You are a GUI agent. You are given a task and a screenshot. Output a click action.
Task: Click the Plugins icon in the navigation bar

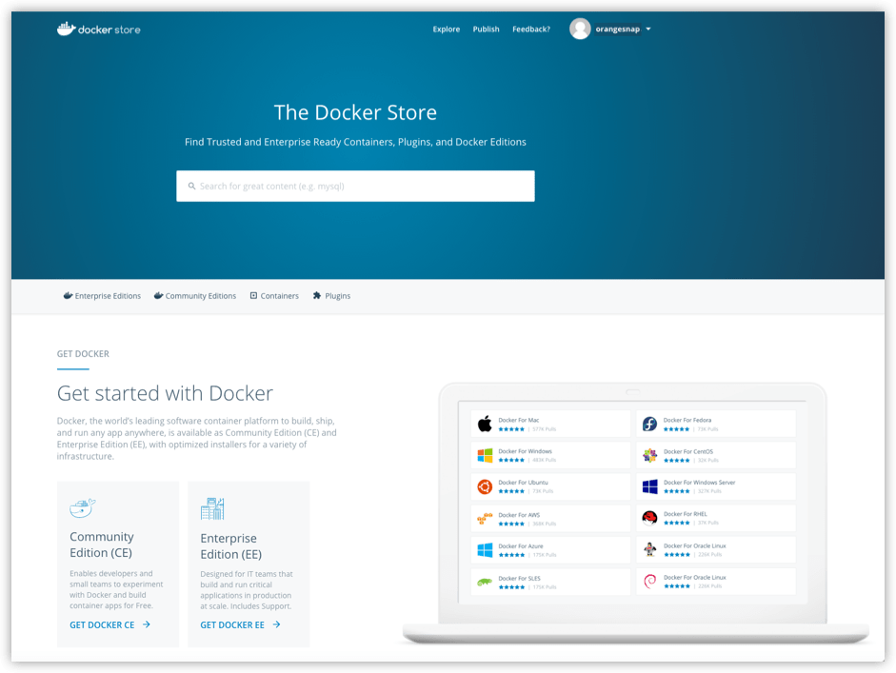click(x=317, y=295)
